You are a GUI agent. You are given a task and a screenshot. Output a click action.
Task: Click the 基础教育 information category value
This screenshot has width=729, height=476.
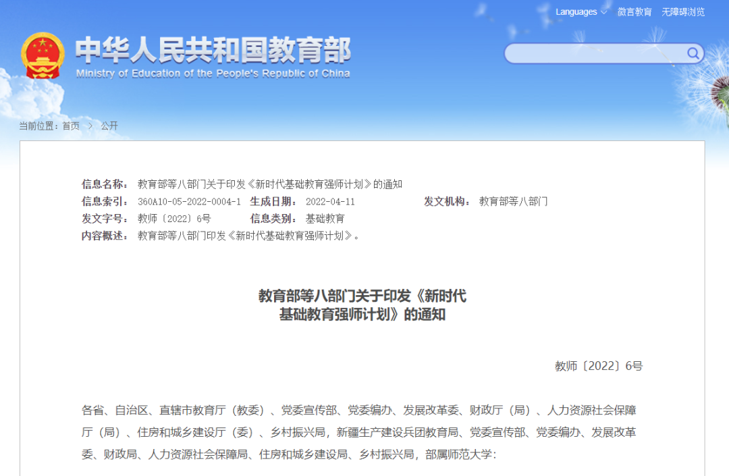click(x=325, y=219)
